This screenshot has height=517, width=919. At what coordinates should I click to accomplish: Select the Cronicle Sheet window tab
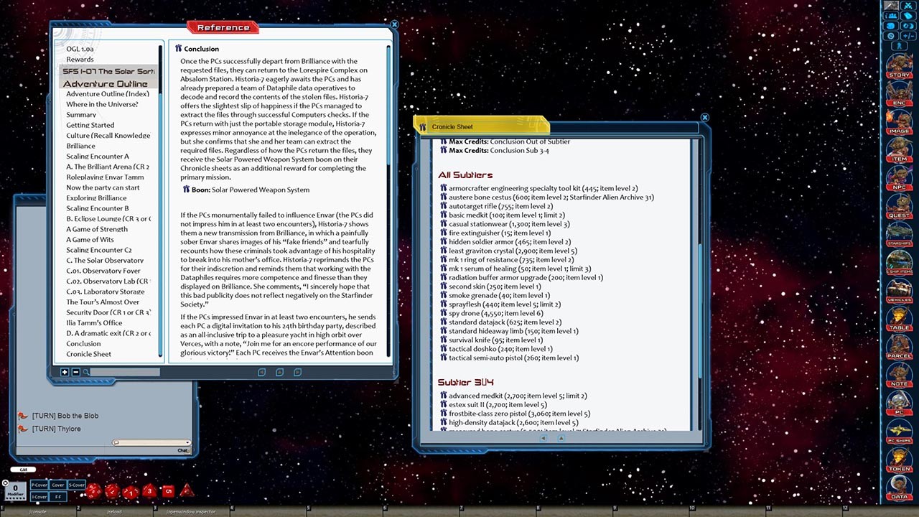pos(452,126)
